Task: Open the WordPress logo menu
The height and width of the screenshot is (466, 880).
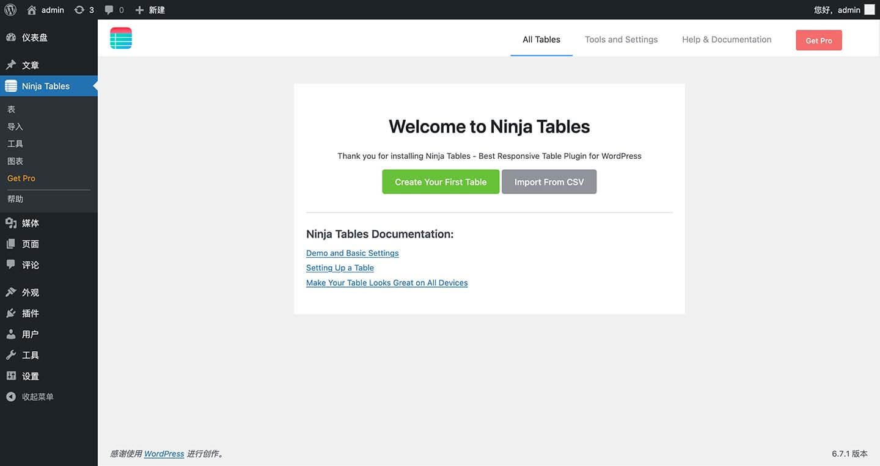Action: tap(10, 10)
